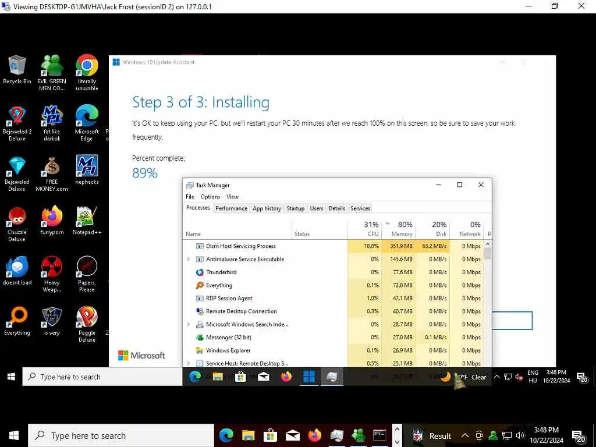Viewport: 596px width, 447px height.
Task: Switch to Windows Update Assistant taskbar button
Action: (x=309, y=377)
